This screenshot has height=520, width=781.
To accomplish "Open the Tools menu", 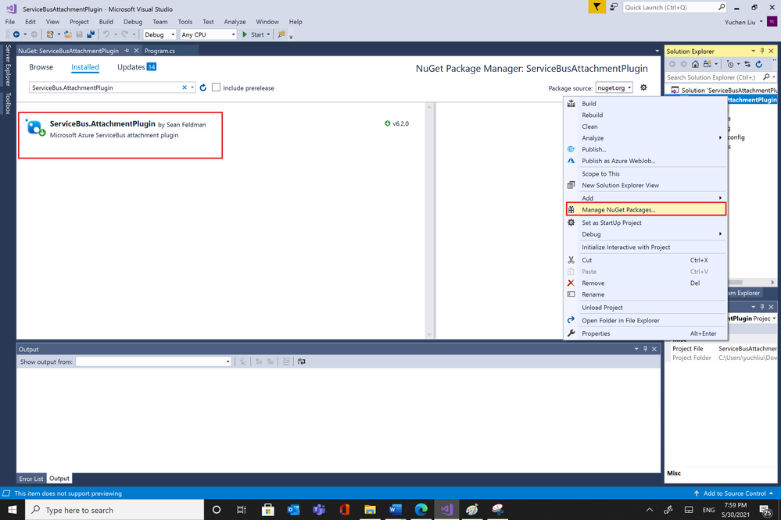I will pos(185,22).
